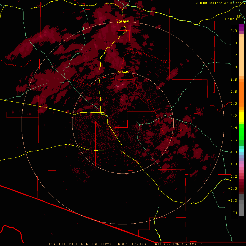Click the 50 NMI range ring label
The height and width of the screenshot is (246, 246).
(x=123, y=72)
